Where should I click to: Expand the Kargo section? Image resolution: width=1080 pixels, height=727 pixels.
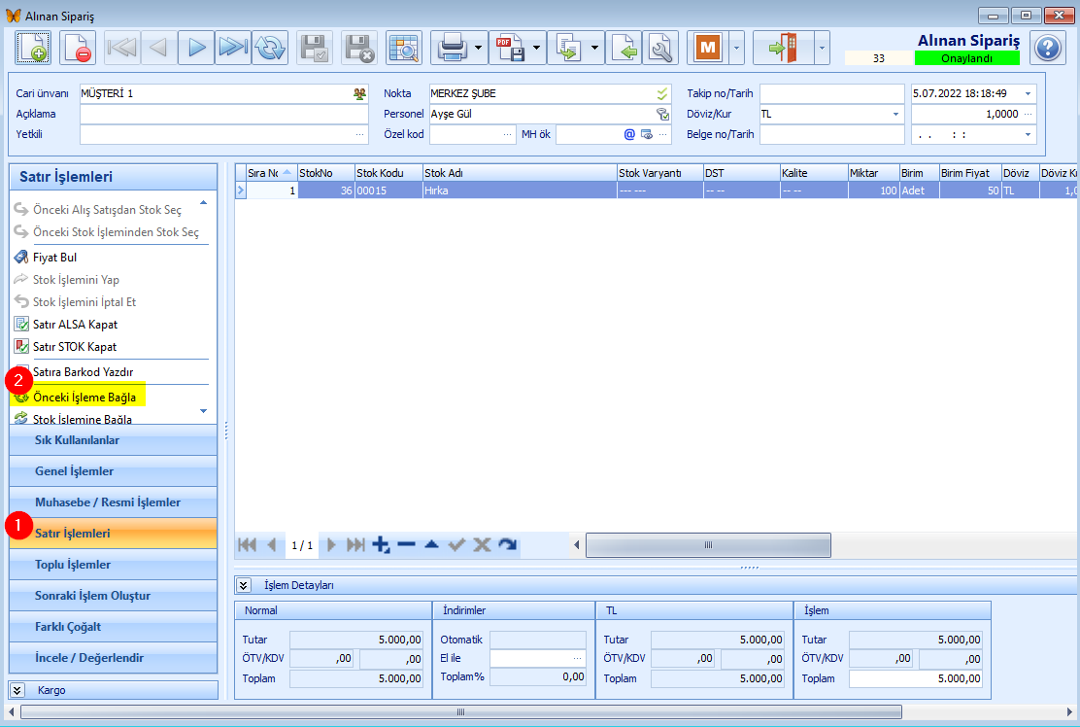coord(18,690)
